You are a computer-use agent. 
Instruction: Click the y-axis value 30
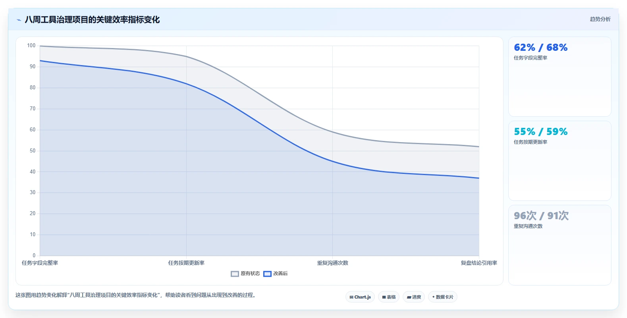point(33,193)
